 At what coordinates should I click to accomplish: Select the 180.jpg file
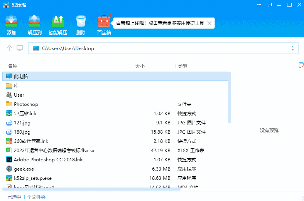tap(115, 132)
